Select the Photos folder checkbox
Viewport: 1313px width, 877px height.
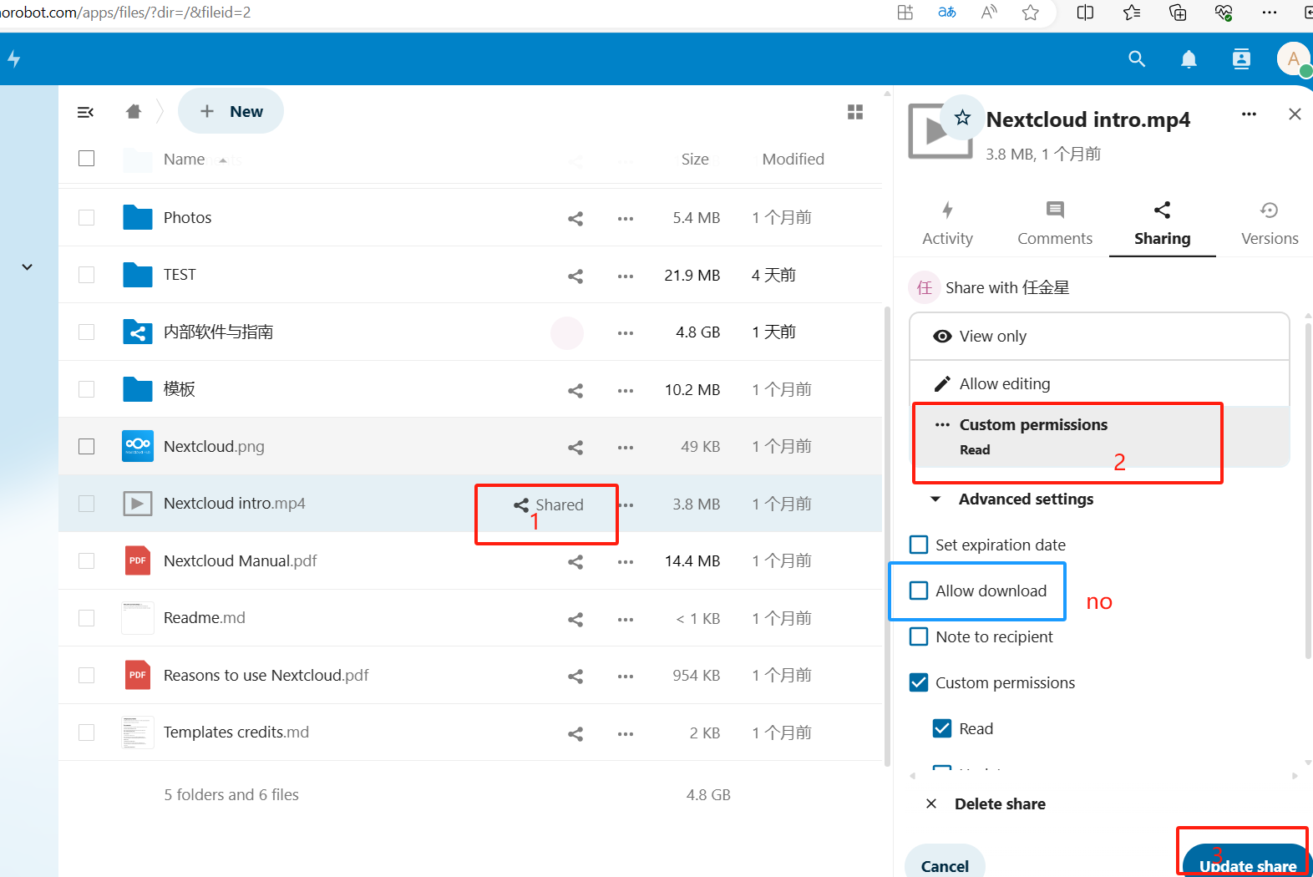pyautogui.click(x=86, y=217)
